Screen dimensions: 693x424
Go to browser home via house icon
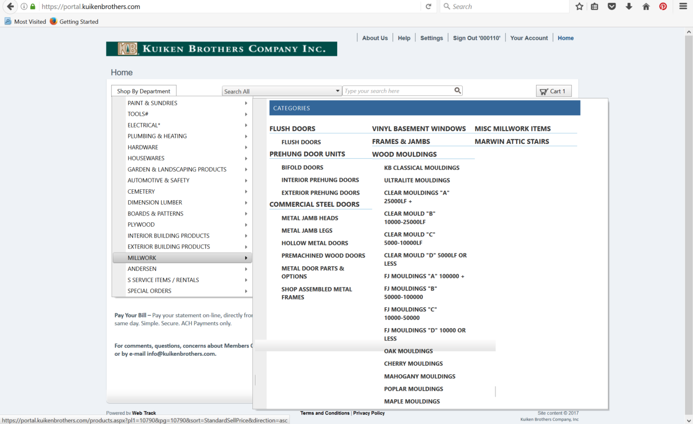pyautogui.click(x=645, y=6)
